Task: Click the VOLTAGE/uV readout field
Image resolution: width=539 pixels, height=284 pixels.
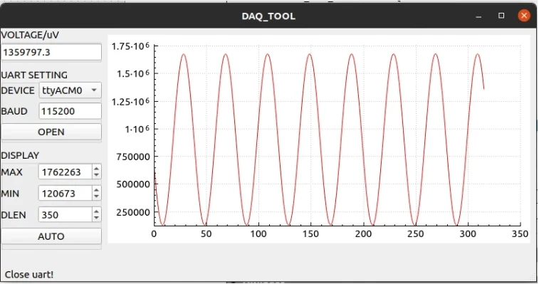Action: 51,52
